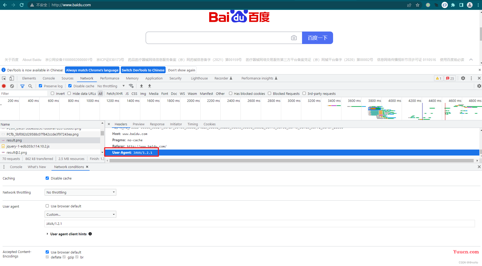Toggle Disable cache under Caching
Viewport: 482px width, 266px height.
point(47,178)
